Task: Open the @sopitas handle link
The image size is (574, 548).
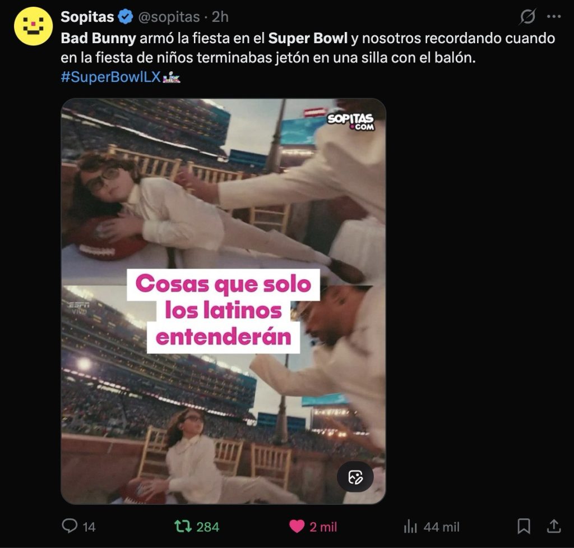Action: tap(169, 17)
